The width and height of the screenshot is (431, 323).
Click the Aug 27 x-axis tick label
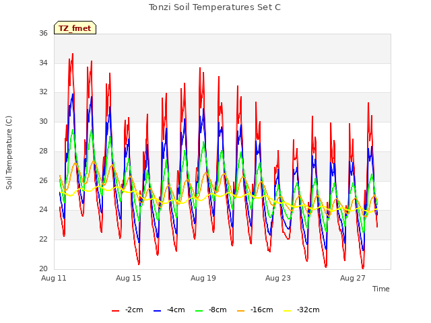click(x=353, y=278)
